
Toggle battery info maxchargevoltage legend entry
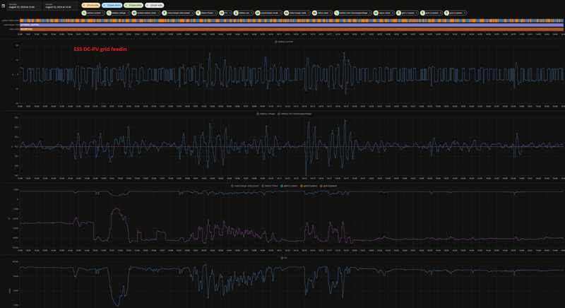[295, 114]
